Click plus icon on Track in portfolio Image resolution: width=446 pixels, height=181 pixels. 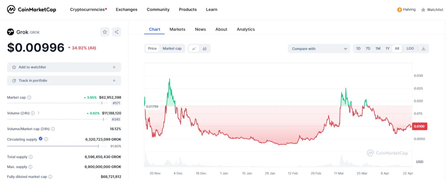pyautogui.click(x=114, y=80)
